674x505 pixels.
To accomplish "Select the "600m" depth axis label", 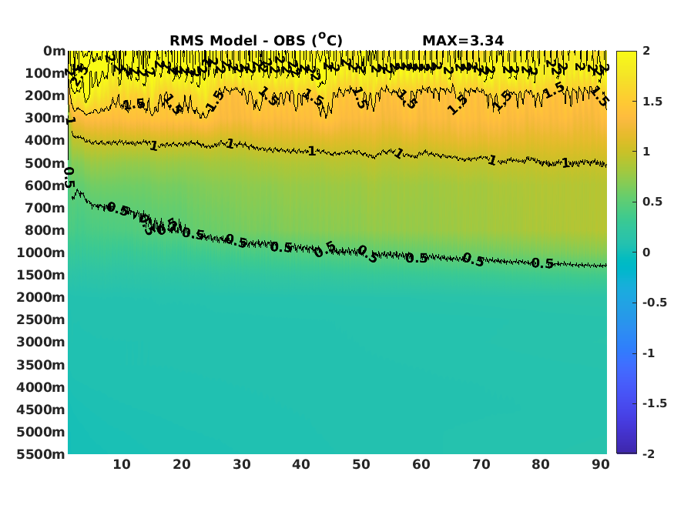I will [x=45, y=186].
